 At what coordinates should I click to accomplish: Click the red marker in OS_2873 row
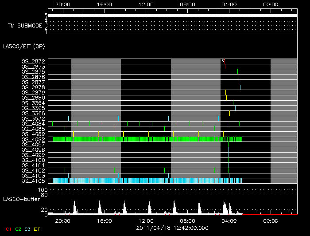[225, 67]
